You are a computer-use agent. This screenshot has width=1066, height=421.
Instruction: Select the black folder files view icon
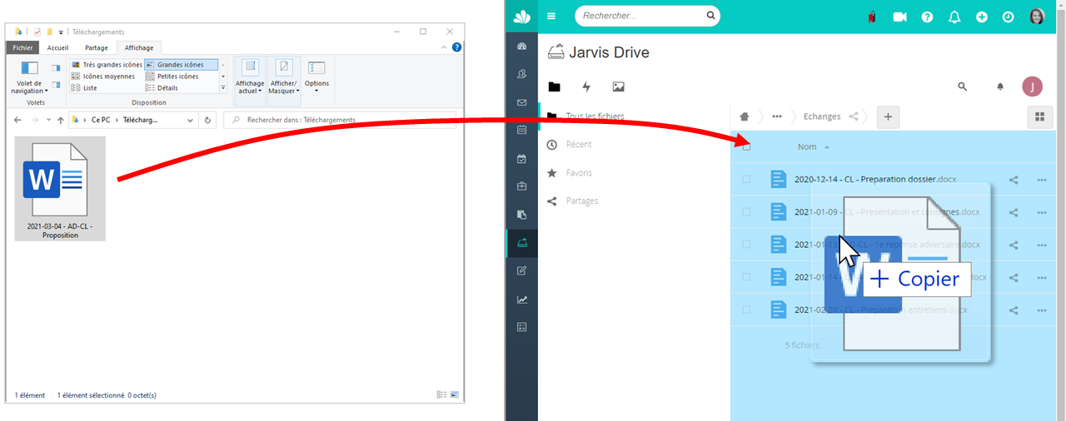555,87
